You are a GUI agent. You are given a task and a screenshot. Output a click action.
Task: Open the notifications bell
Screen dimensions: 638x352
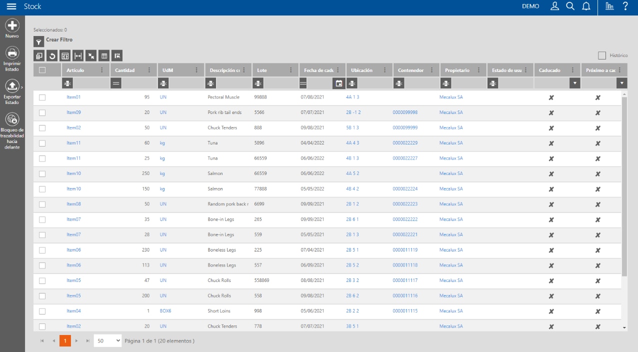586,6
